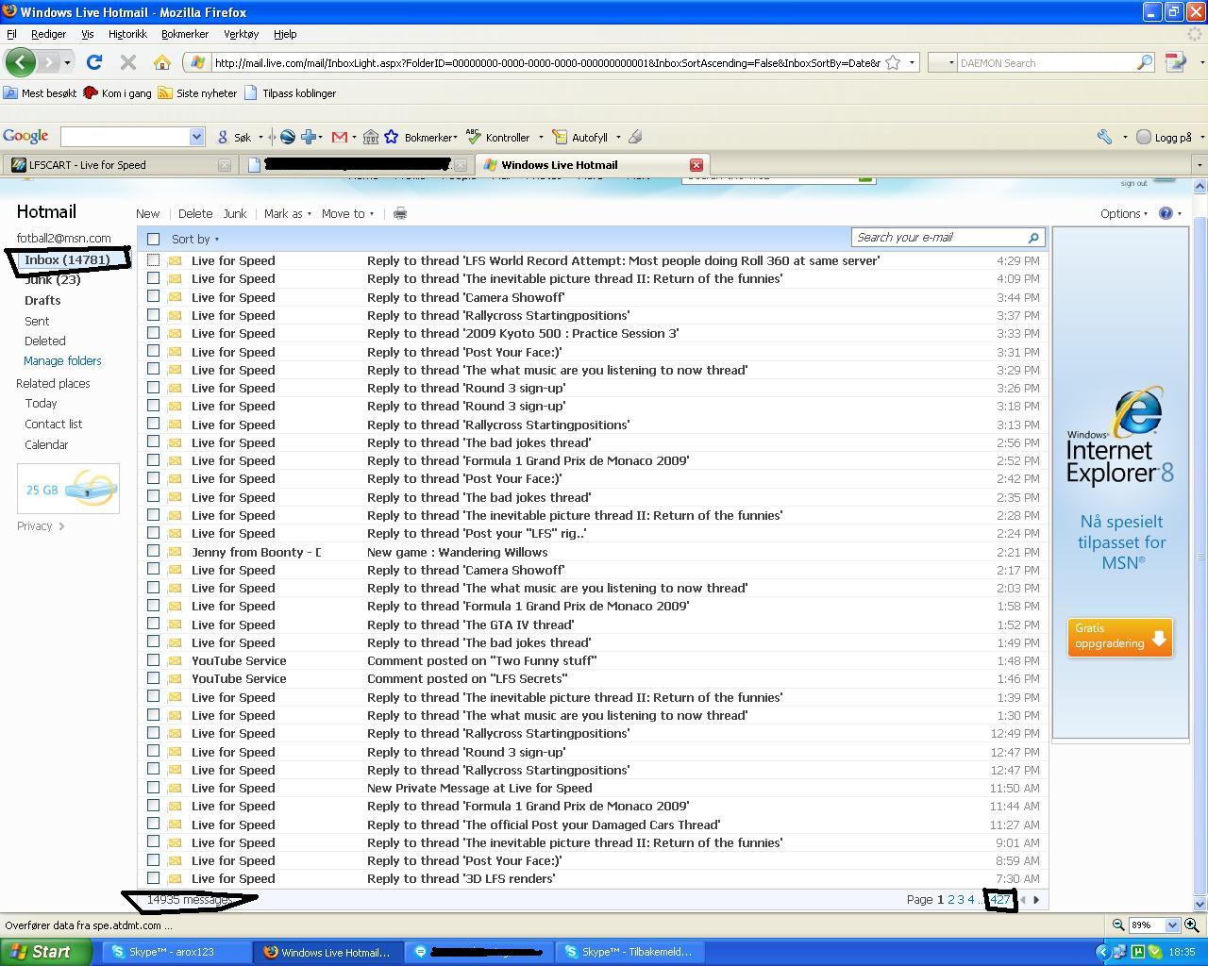Click the printer icon in Hotmail toolbar

400,213
